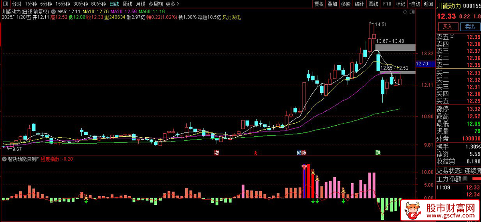
Task: Click the 涨停 13.32 row
Action: (x=458, y=109)
